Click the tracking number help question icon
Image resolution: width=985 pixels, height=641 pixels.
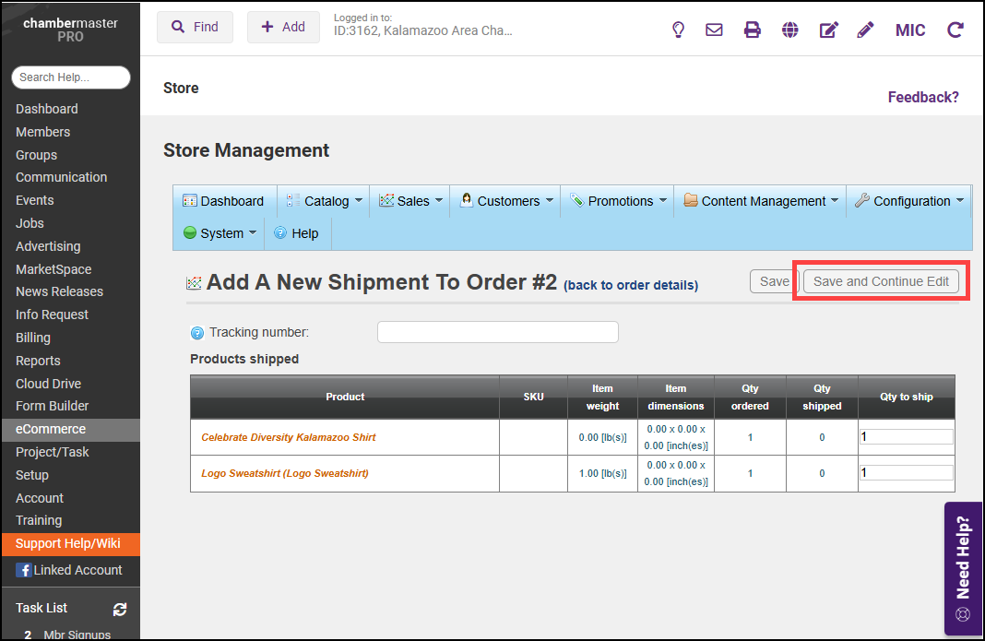pyautogui.click(x=197, y=333)
